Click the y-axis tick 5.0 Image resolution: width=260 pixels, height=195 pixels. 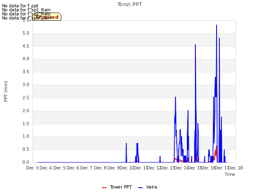(x=26, y=33)
